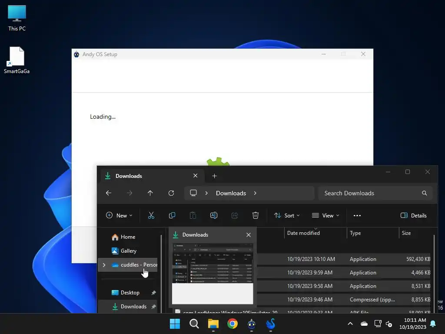This screenshot has width=445, height=334.
Task: Open taskbar Search
Action: point(194,324)
